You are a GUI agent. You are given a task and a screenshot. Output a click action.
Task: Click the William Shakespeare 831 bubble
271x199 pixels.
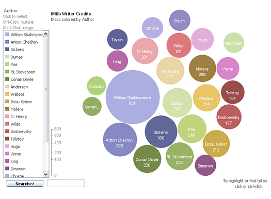[x=133, y=97]
